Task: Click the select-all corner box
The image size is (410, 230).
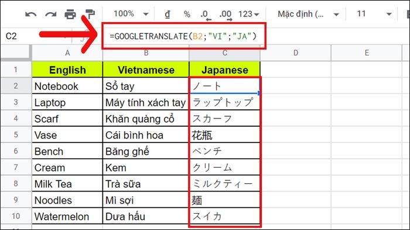Action: tap(16, 53)
